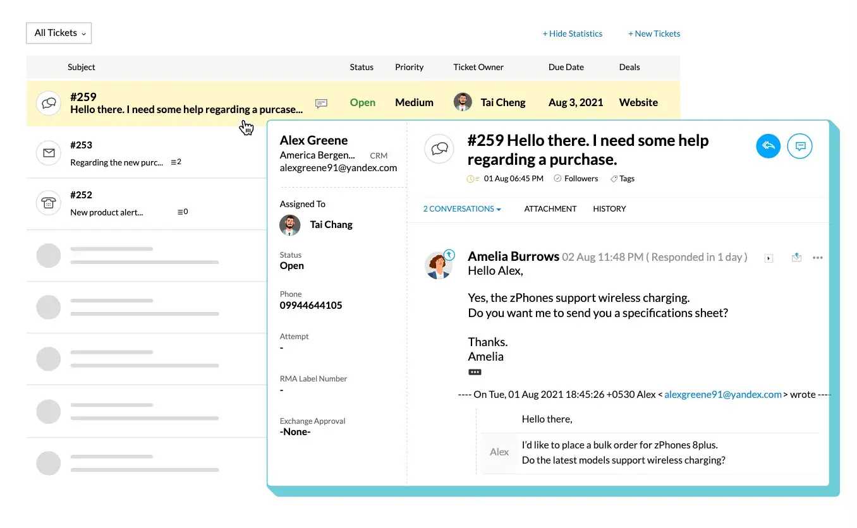Expand the quoted message toggle under Amelia's signature

click(475, 372)
